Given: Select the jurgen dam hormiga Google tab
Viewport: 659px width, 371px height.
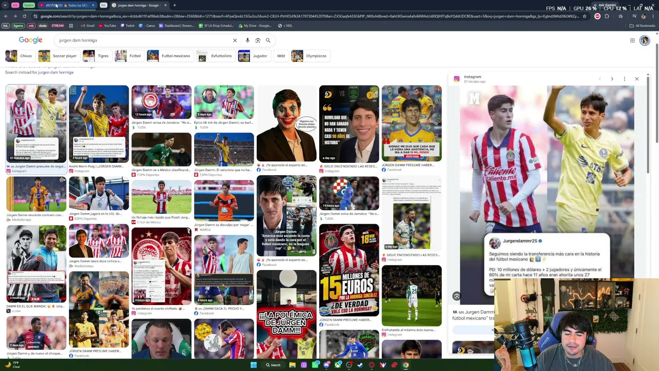Looking at the screenshot, I should 139,5.
